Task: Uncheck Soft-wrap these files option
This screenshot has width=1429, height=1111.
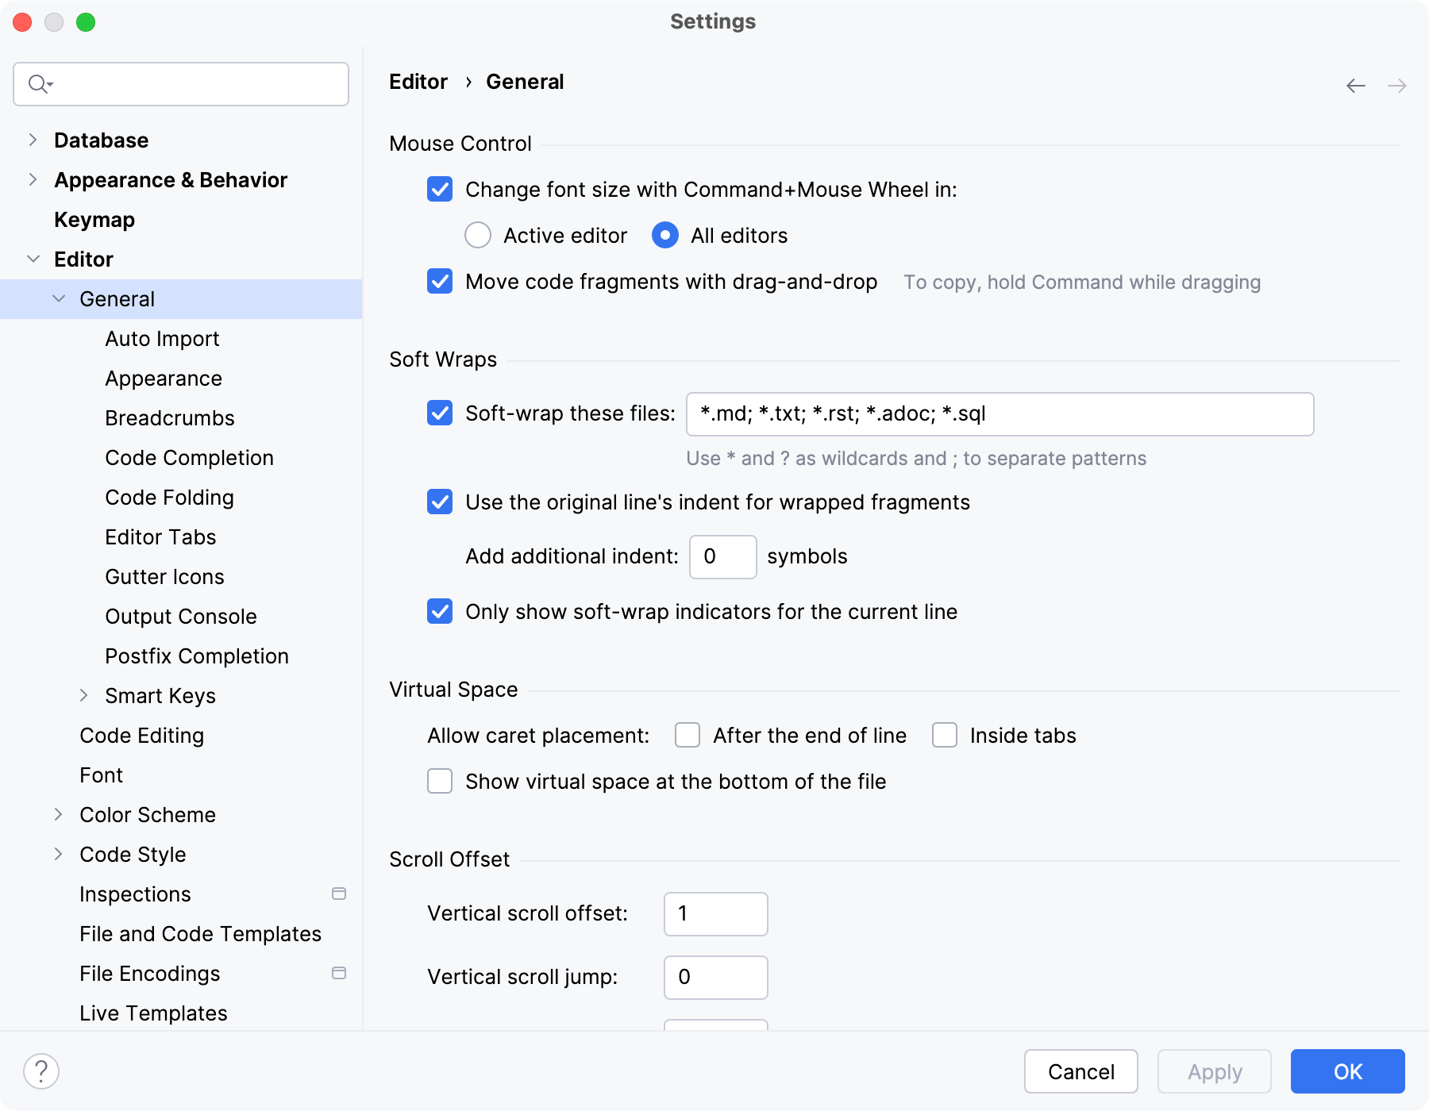Action: pos(440,413)
